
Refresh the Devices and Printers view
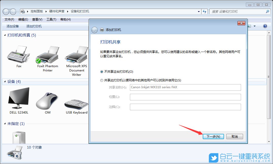click(204, 11)
